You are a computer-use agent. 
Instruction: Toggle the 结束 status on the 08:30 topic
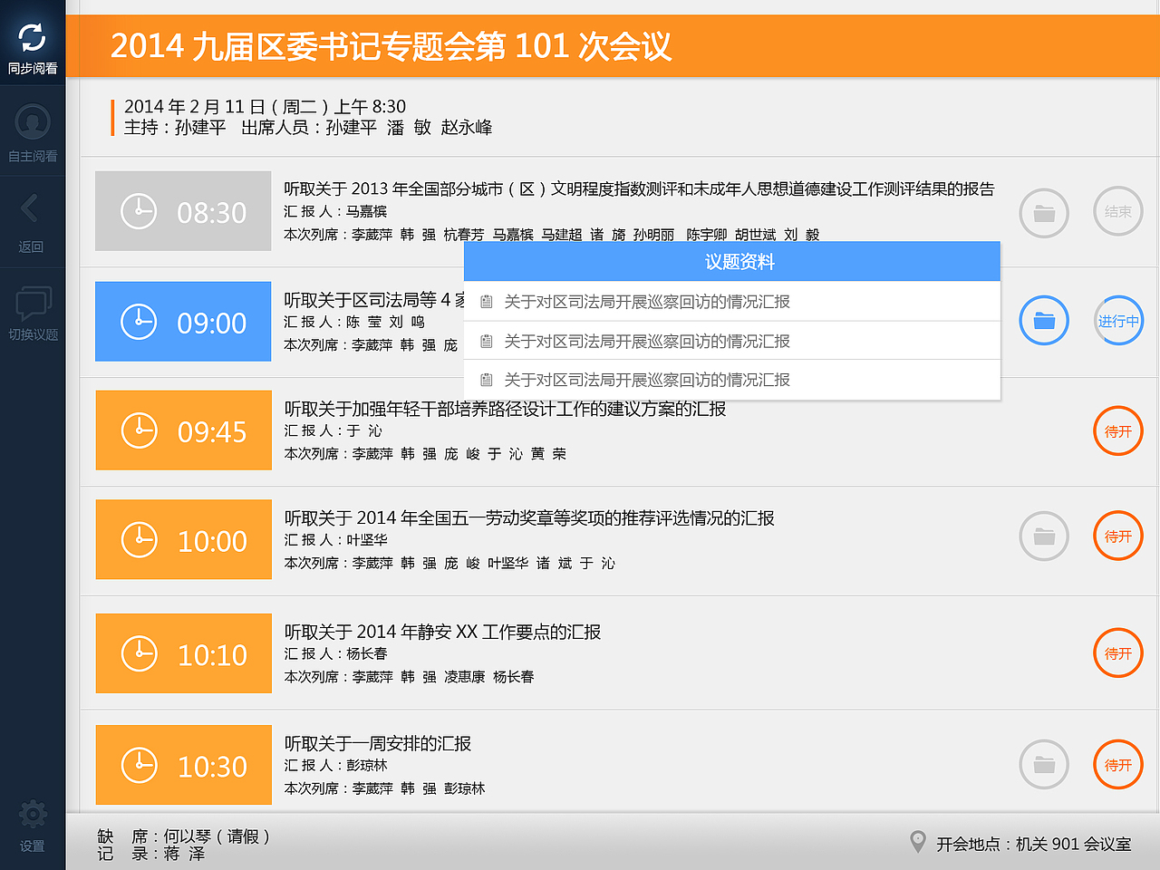[x=1118, y=211]
